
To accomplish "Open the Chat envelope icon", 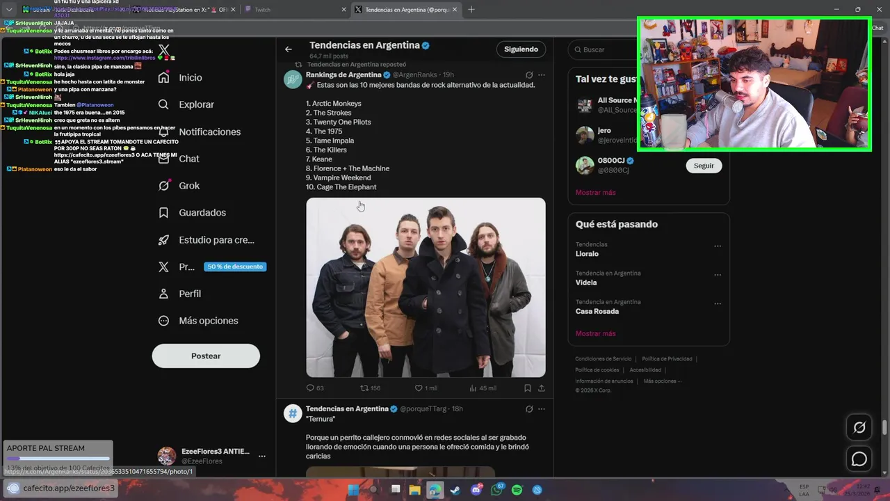I will pos(163,159).
